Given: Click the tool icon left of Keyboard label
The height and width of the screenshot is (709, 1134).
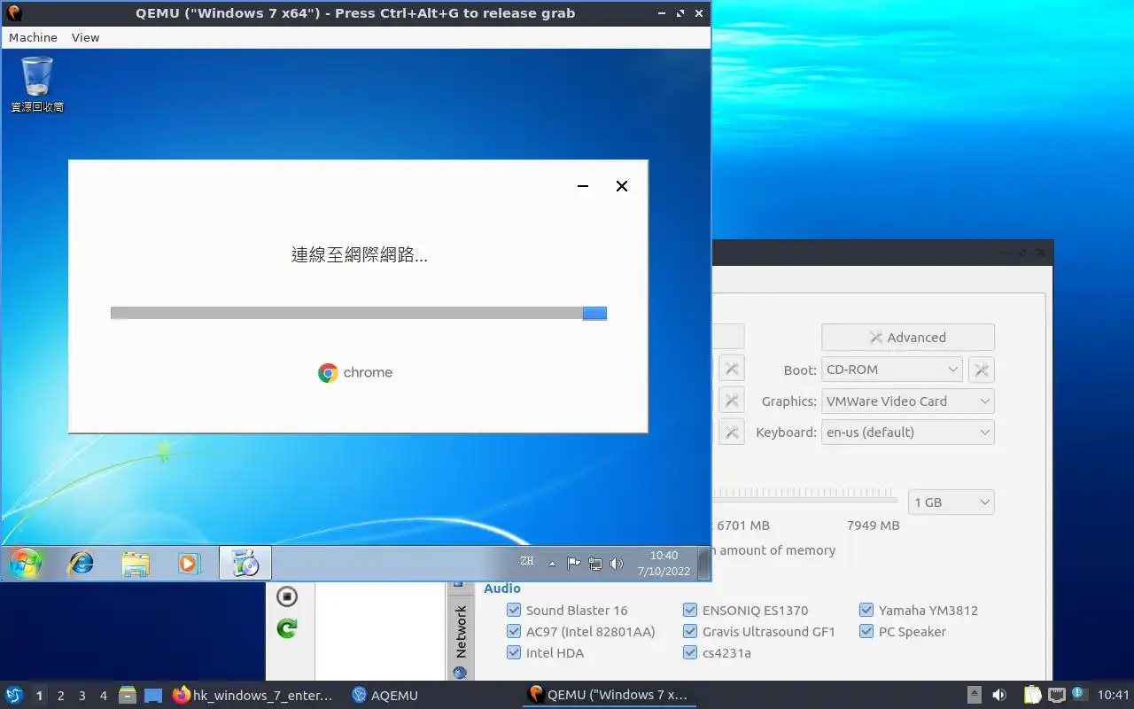Looking at the screenshot, I should tap(731, 432).
